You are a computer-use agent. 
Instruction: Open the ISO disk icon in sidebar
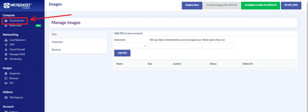[6, 83]
